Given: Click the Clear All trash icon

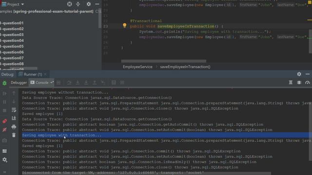Looking at the screenshot, I should click(x=14, y=135).
